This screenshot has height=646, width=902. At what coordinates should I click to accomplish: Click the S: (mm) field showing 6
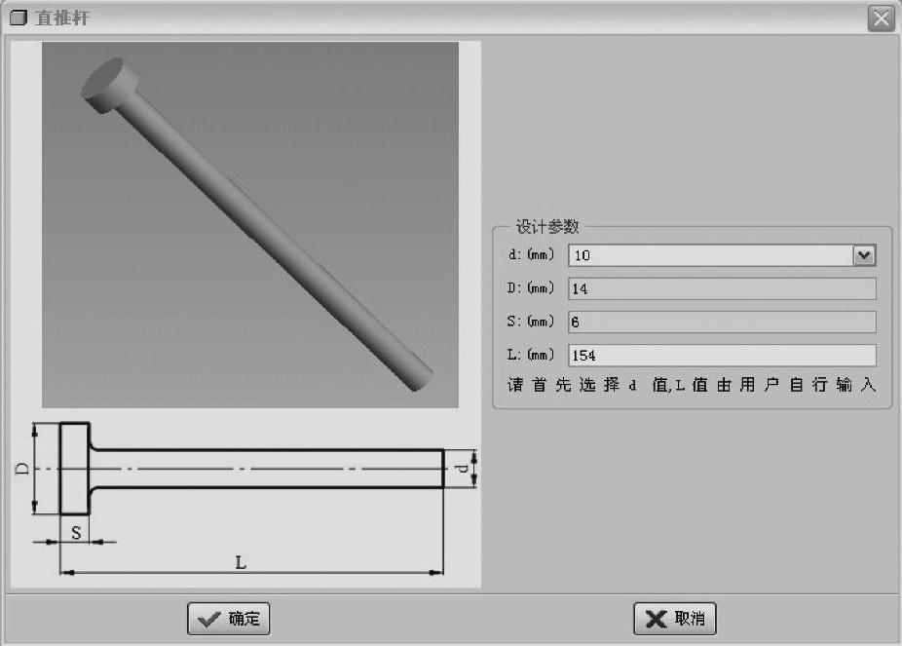[722, 323]
